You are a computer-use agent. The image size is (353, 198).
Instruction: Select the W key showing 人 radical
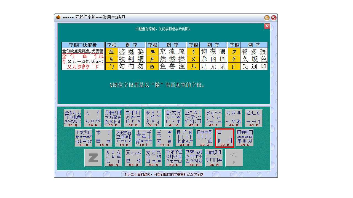coord(93,118)
